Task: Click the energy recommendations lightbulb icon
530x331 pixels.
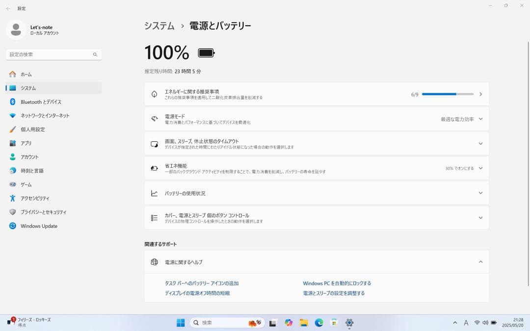Action: pos(155,94)
